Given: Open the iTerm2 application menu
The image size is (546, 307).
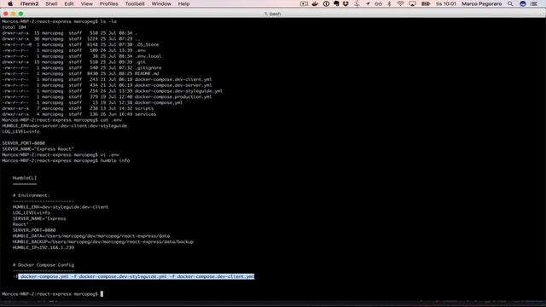Looking at the screenshot, I should [29, 3].
